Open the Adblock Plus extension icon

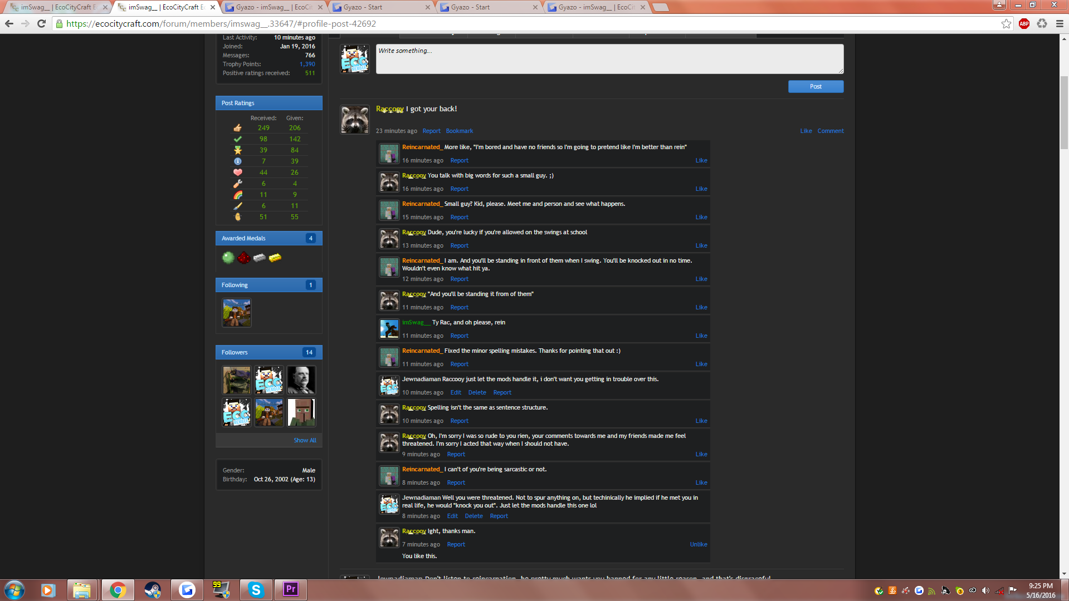click(x=1024, y=23)
